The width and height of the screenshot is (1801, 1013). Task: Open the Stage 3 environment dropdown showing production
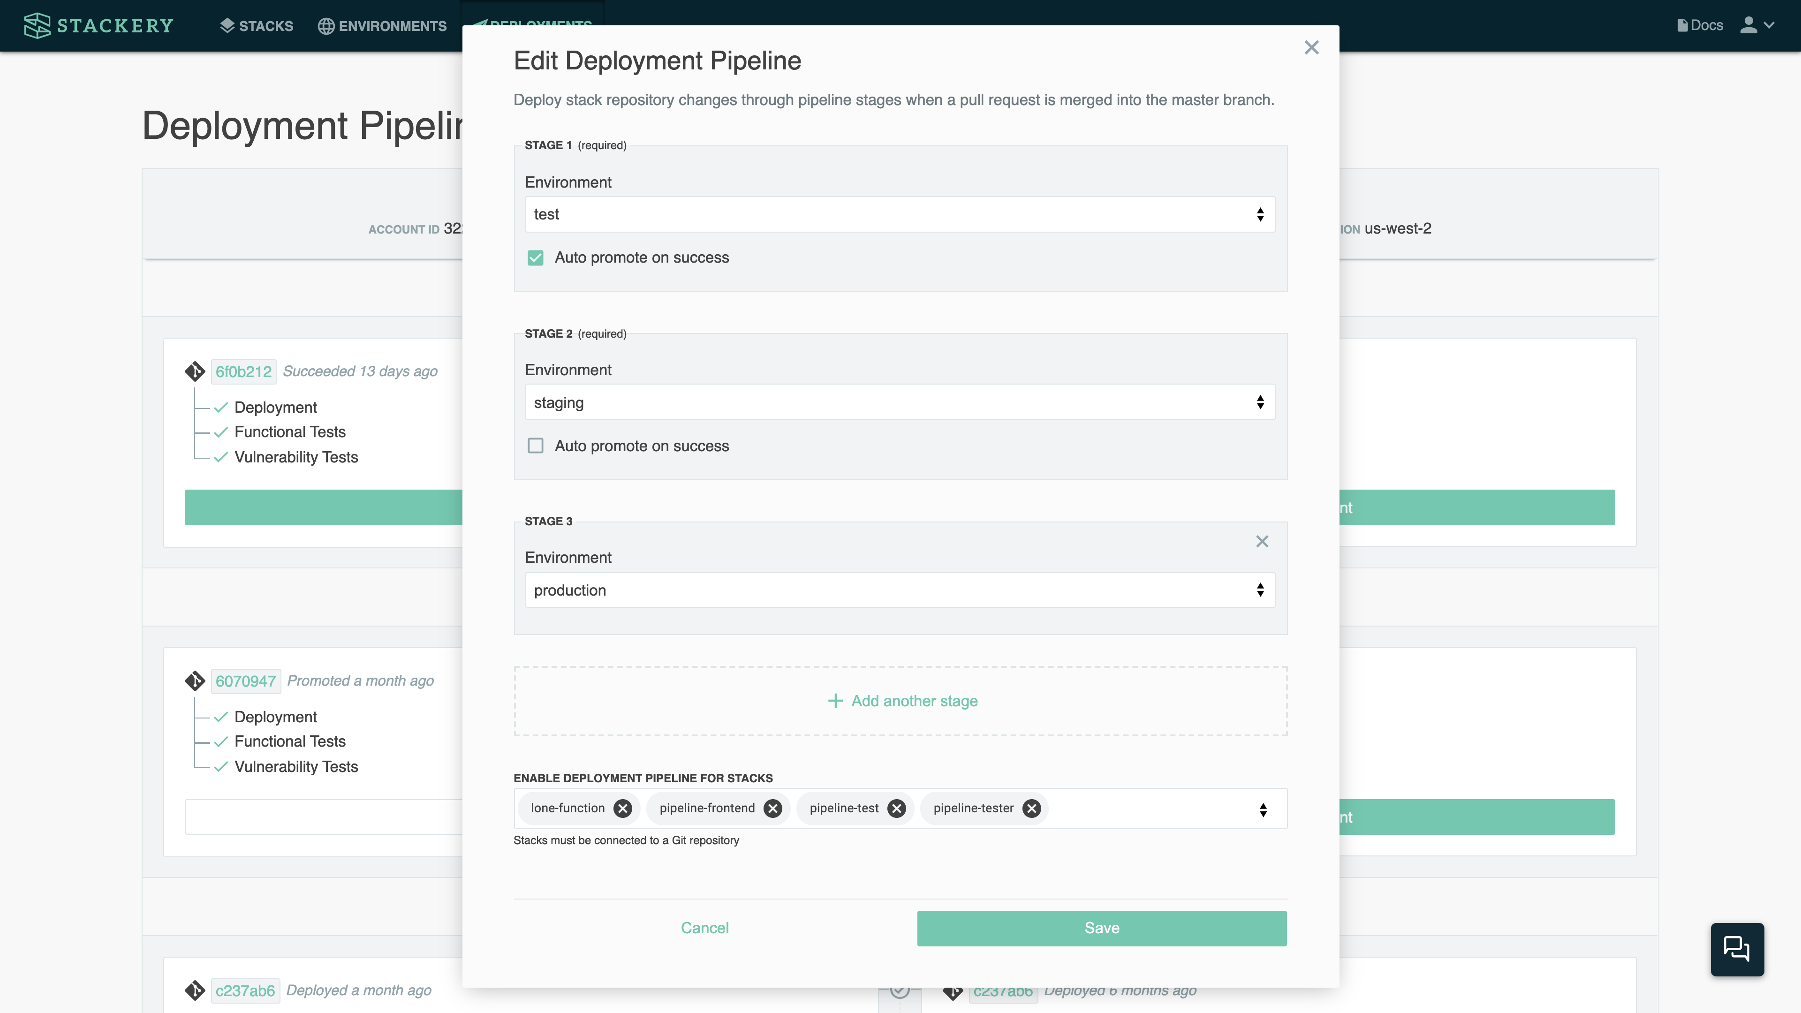click(900, 590)
